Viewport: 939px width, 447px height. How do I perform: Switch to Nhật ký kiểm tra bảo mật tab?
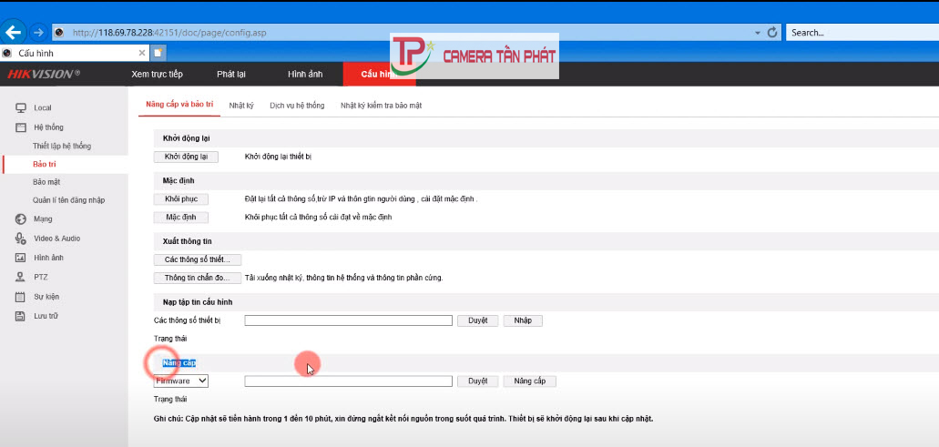382,106
